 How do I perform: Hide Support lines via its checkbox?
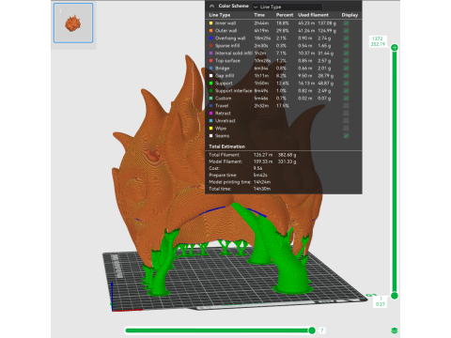346,84
